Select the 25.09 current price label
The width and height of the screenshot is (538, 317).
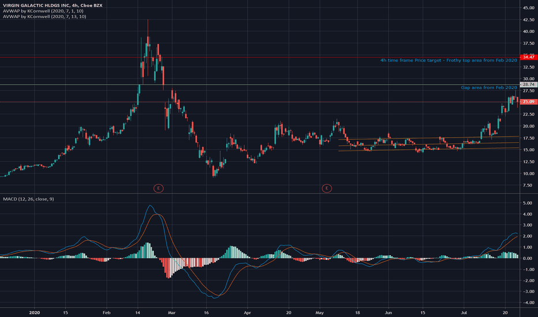coord(529,102)
